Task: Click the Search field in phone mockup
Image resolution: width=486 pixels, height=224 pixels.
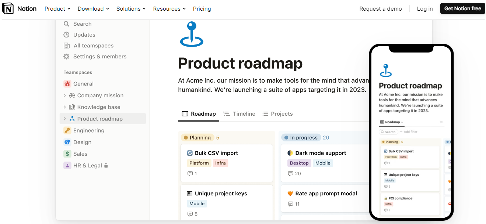Action: pos(388,132)
